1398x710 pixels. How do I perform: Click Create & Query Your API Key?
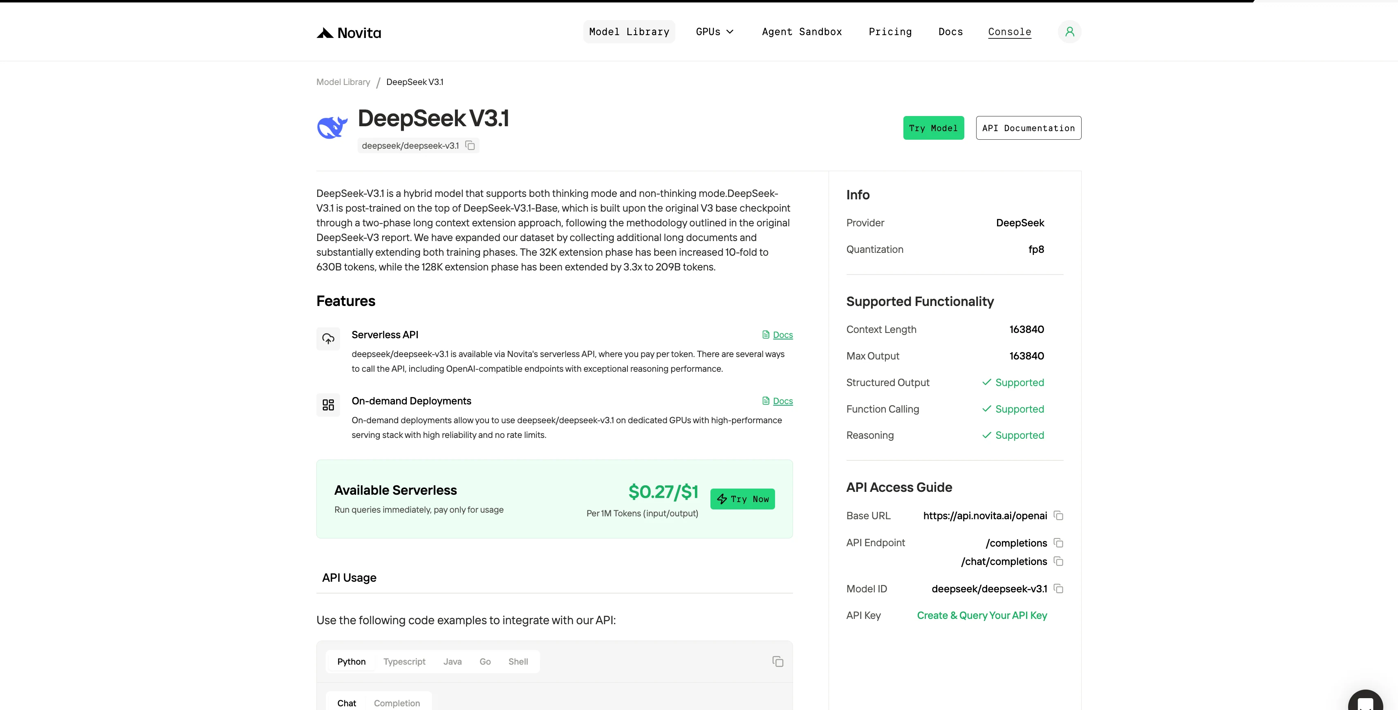point(982,615)
